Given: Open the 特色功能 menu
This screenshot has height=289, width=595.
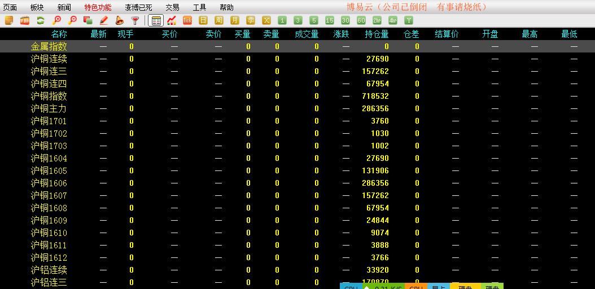Looking at the screenshot, I should click(98, 7).
